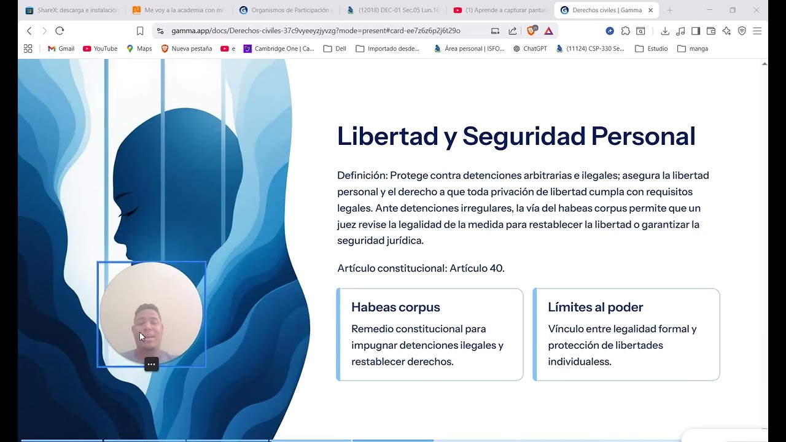The image size is (786, 442).
Task: Go back to the previous page
Action: 29,31
